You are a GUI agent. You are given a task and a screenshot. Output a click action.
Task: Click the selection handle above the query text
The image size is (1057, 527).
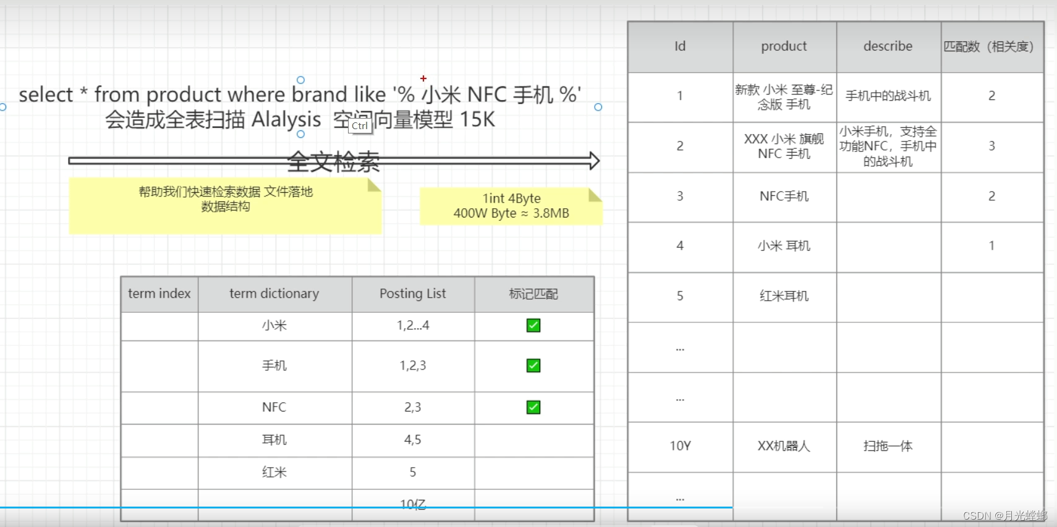[300, 80]
